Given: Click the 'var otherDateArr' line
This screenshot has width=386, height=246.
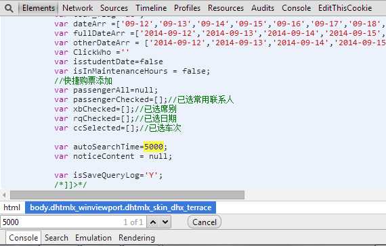Looking at the screenshot, I should point(220,43).
